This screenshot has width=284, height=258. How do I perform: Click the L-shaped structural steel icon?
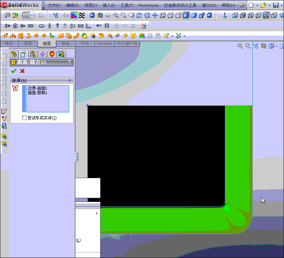(88, 26)
